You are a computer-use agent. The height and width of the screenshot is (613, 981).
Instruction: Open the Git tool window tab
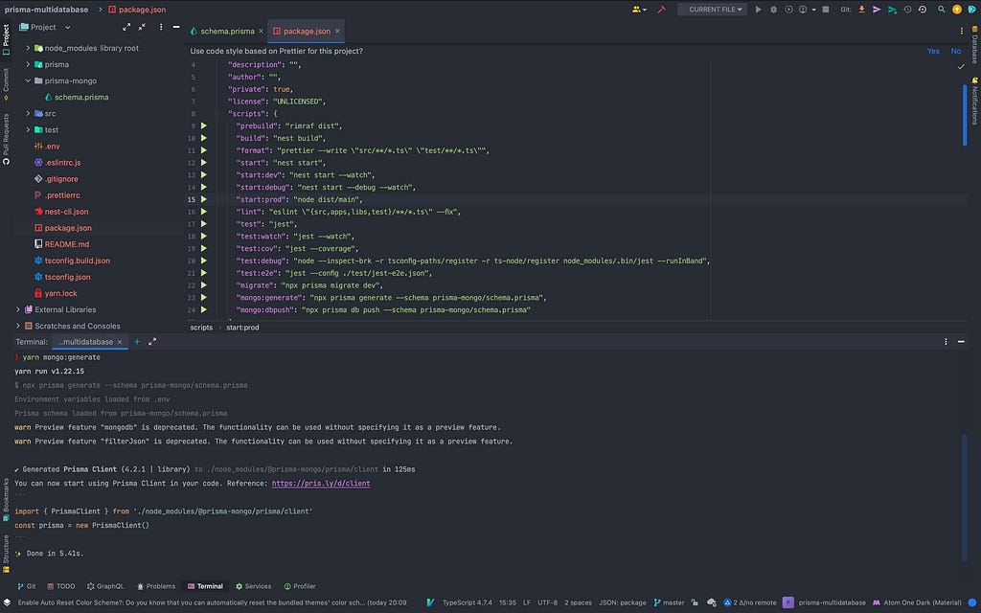27,586
